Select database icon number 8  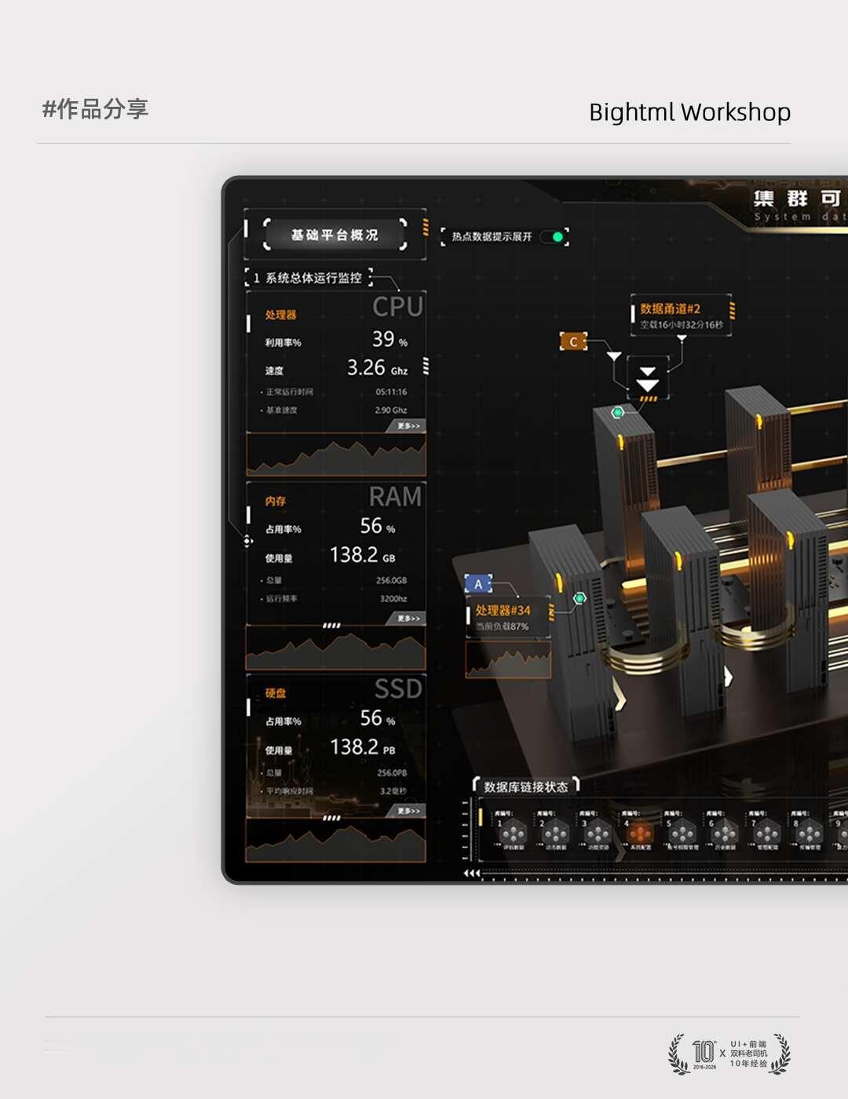pos(809,832)
